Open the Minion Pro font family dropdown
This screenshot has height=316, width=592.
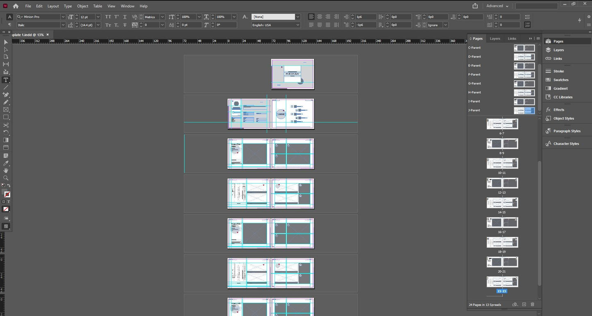[x=63, y=17]
